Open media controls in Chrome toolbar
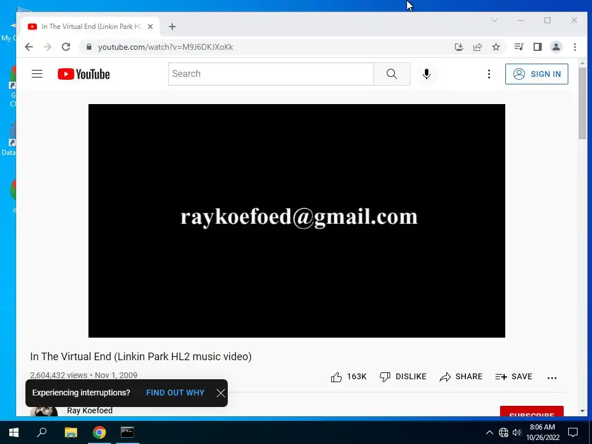This screenshot has height=444, width=592. 519,47
